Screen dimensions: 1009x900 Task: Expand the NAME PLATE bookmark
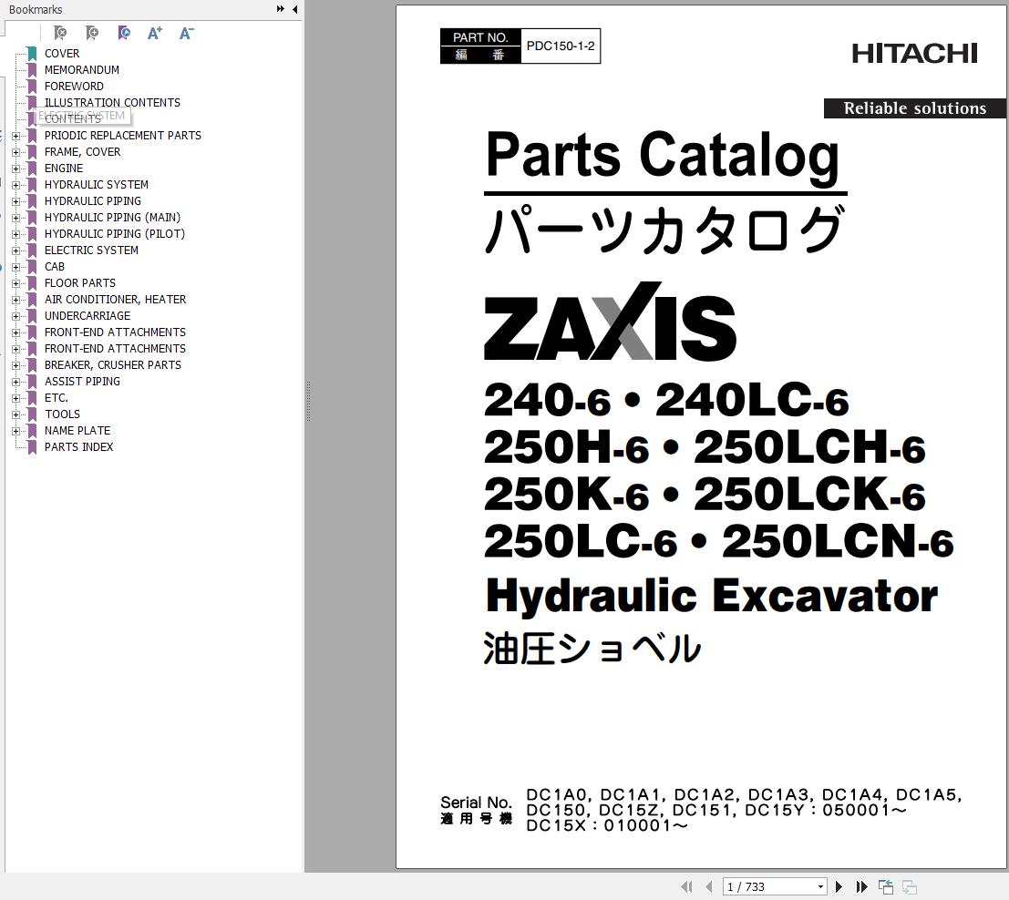16,431
